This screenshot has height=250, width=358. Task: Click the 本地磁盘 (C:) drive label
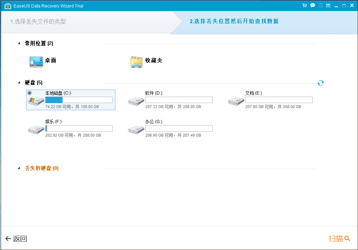[x=58, y=93]
